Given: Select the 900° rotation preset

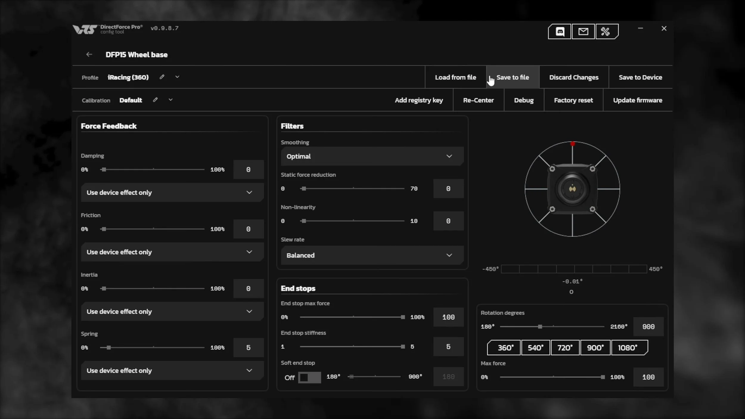Looking at the screenshot, I should coord(595,347).
